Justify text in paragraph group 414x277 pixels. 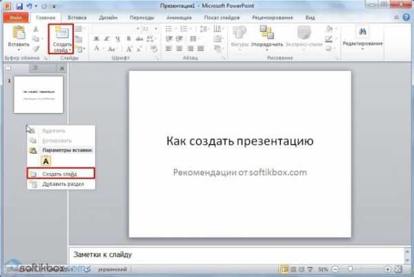[201, 48]
